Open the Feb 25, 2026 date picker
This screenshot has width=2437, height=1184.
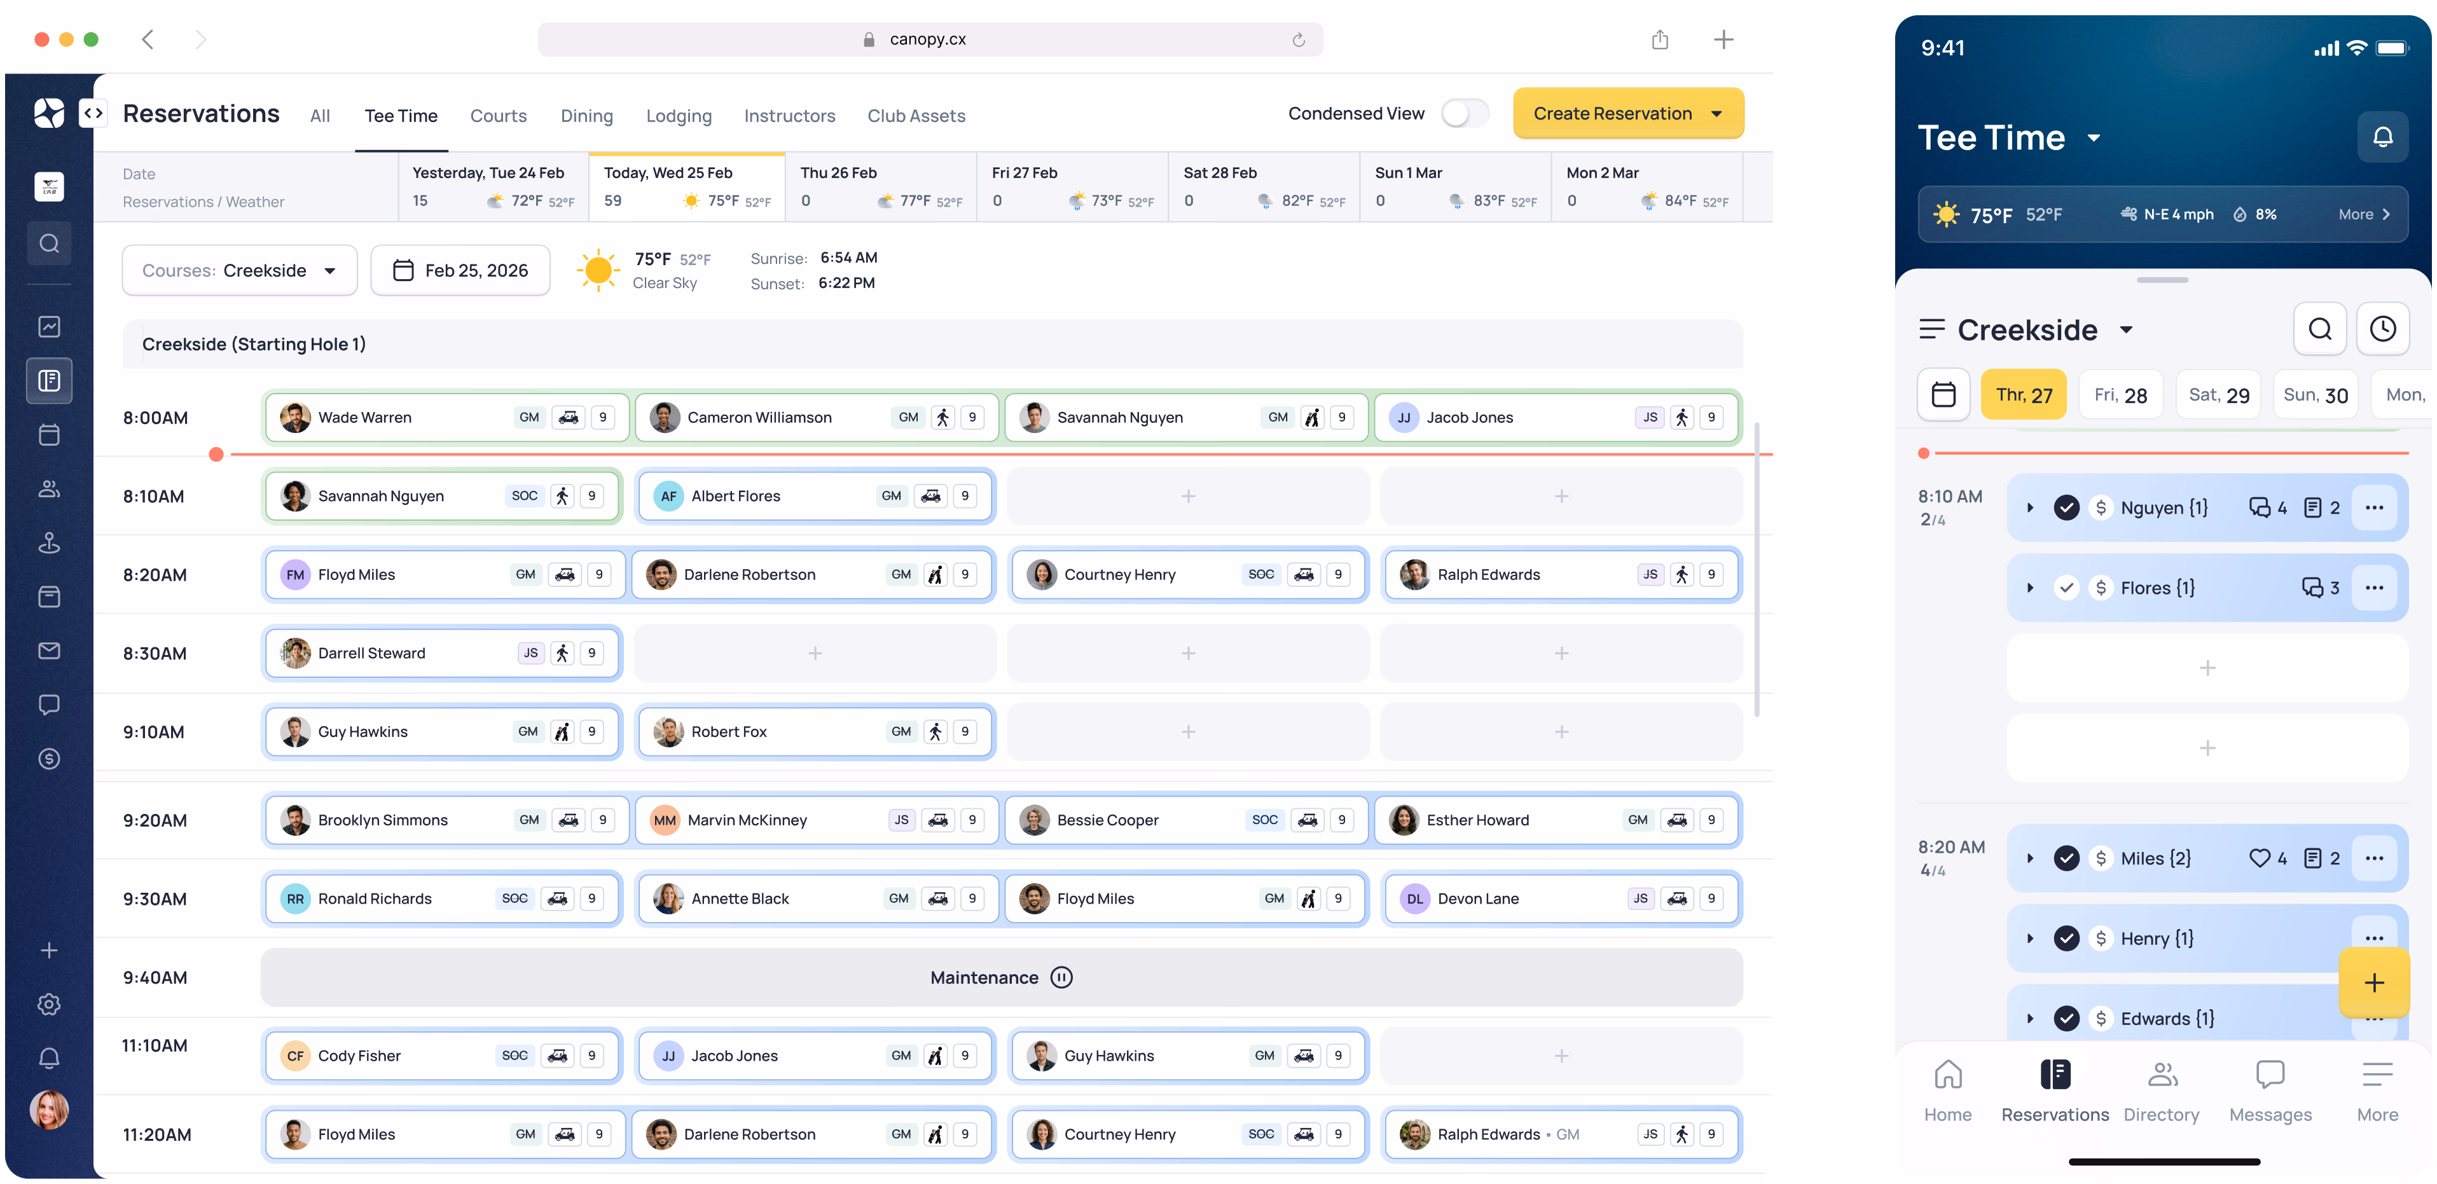460,270
